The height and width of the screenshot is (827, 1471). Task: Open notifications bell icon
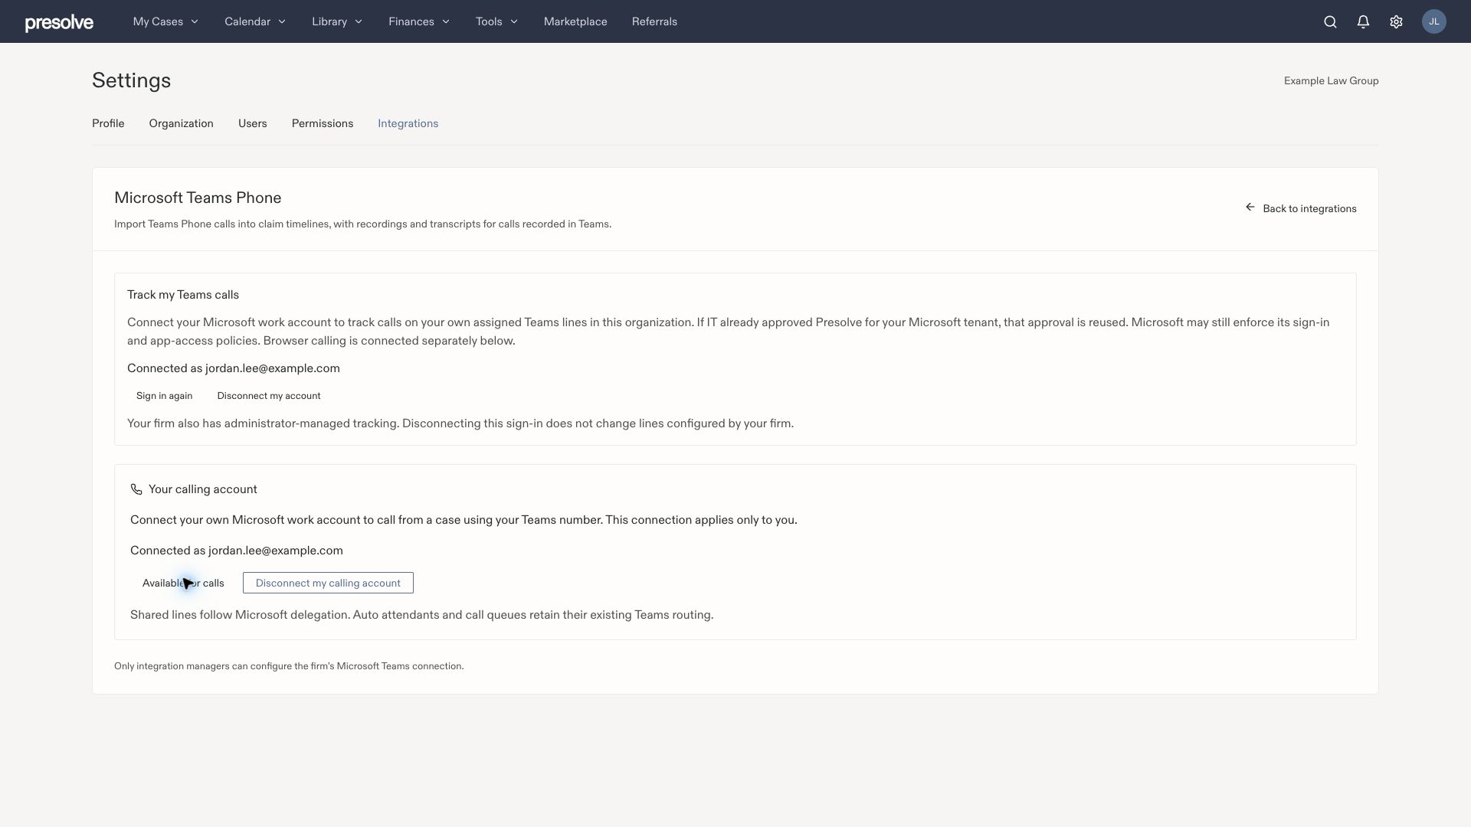click(x=1363, y=21)
